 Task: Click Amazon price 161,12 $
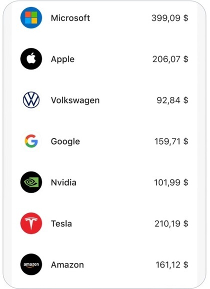tap(172, 264)
